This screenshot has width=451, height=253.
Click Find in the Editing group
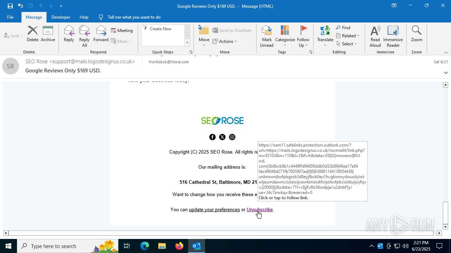[343, 28]
